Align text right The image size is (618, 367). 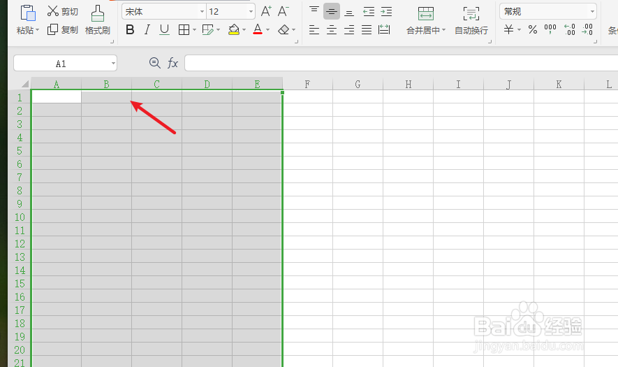click(349, 29)
